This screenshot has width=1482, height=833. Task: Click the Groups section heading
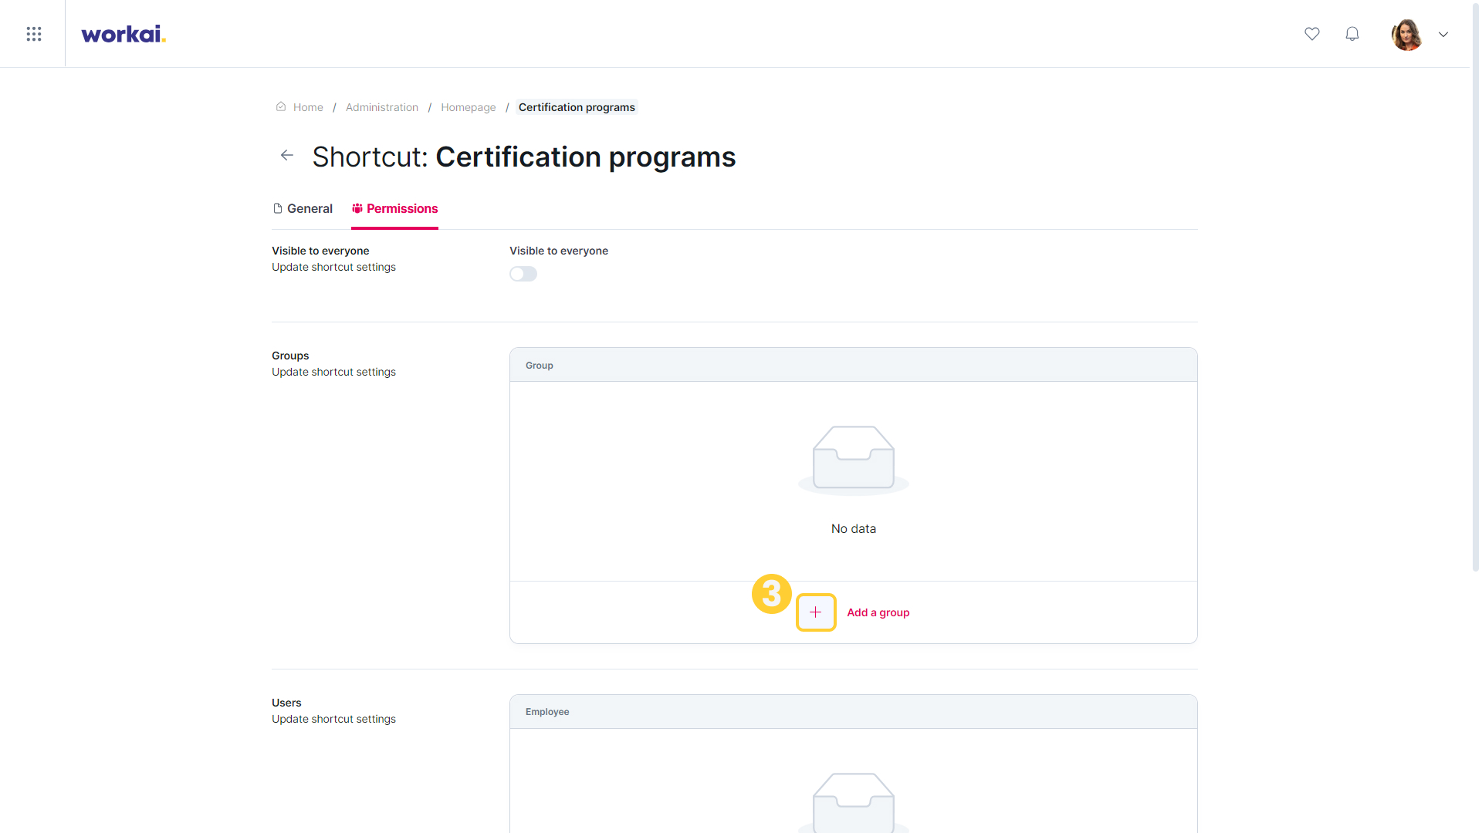tap(290, 356)
